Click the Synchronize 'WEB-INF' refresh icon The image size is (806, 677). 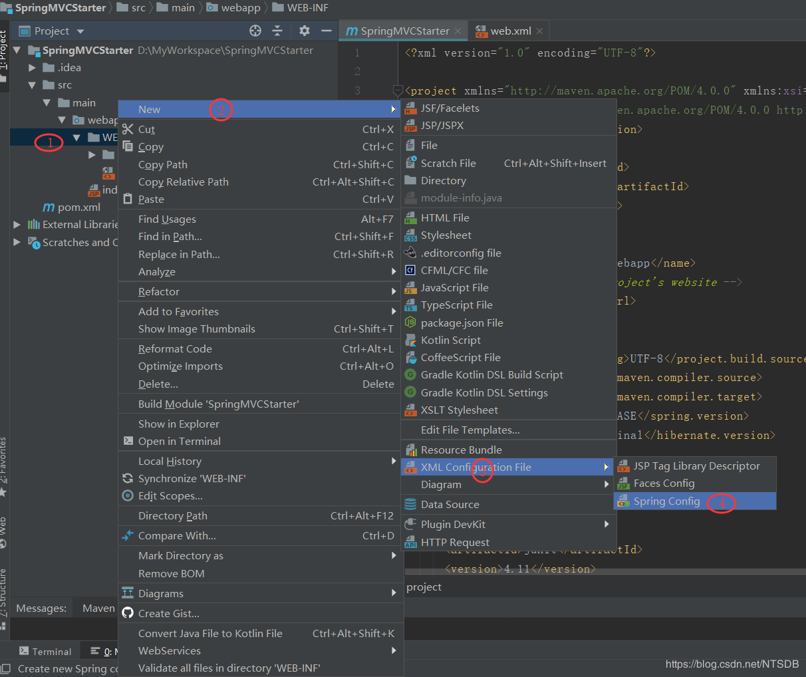click(x=128, y=478)
